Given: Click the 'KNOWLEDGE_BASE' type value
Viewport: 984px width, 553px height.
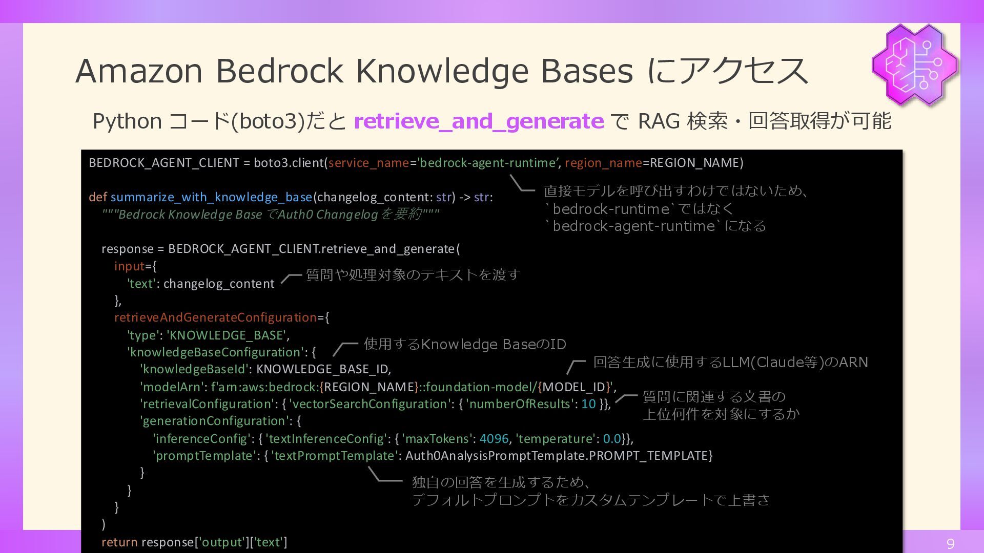Looking at the screenshot, I should click(226, 335).
